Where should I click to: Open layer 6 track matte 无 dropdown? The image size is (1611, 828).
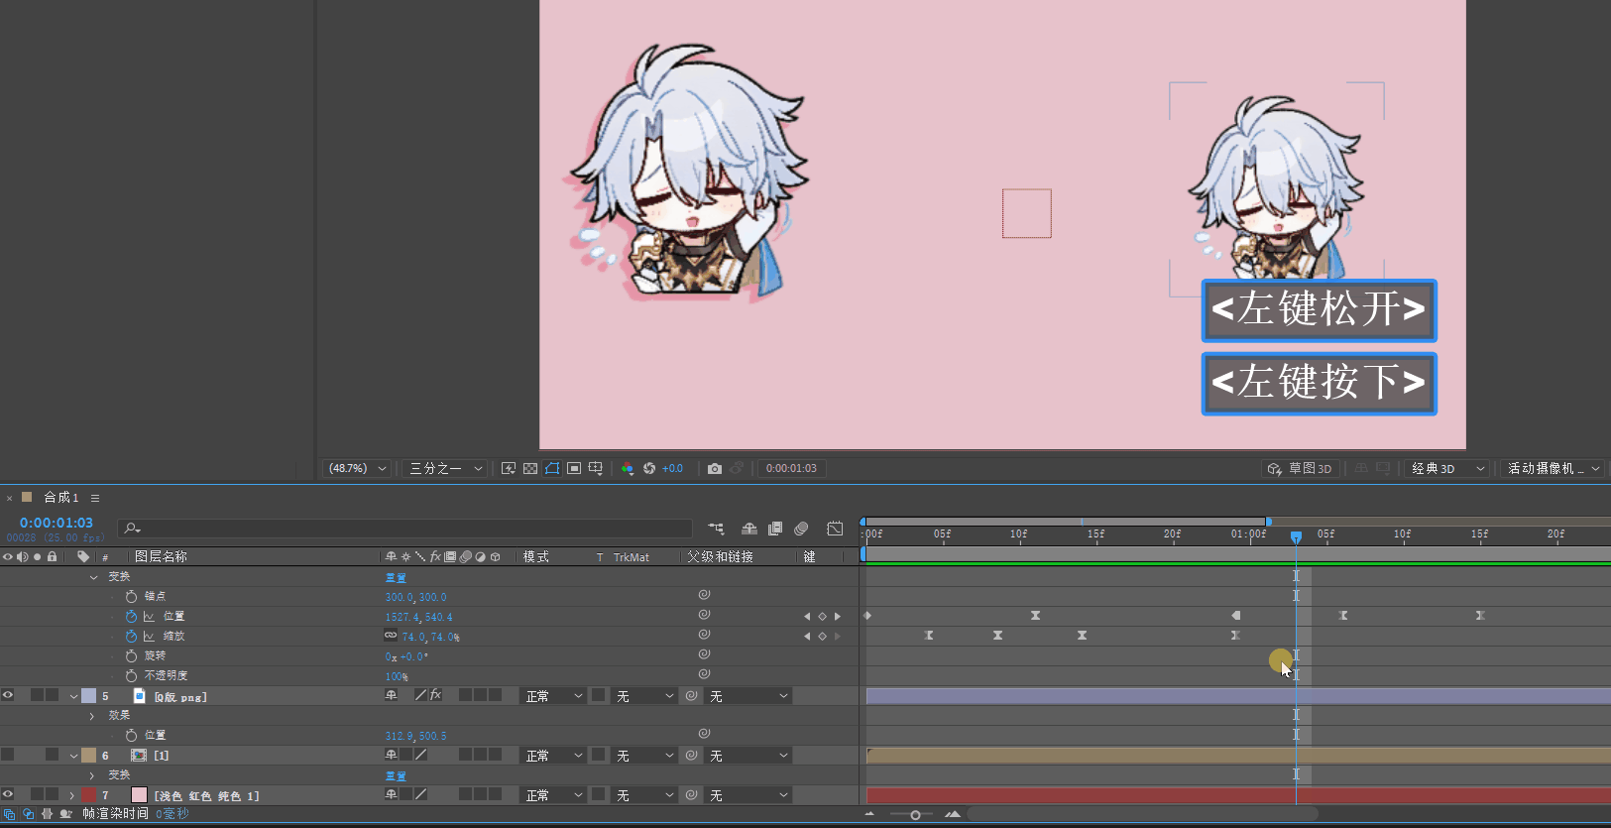coord(644,756)
